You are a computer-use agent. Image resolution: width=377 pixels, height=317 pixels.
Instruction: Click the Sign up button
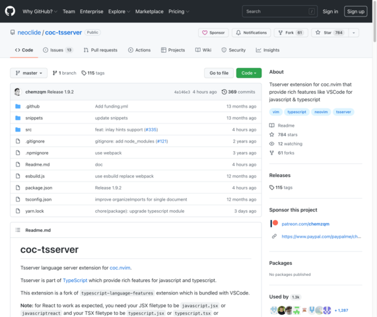[356, 11]
